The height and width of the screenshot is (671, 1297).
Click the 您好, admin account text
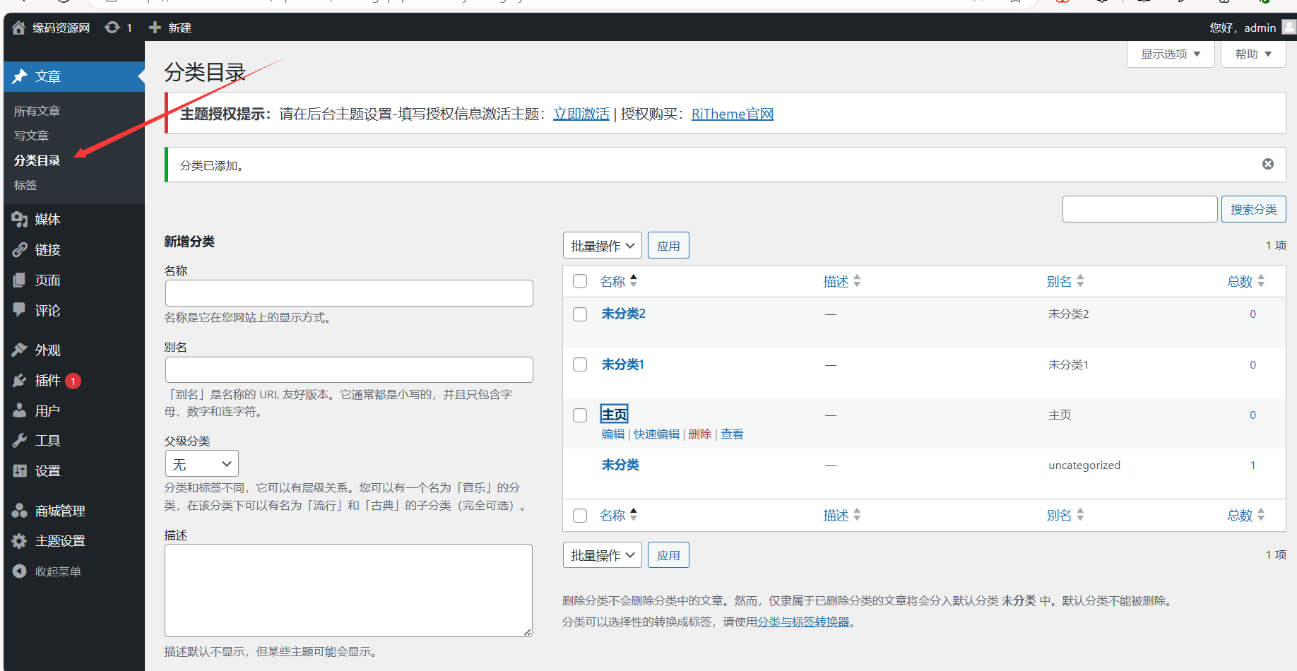pos(1243,28)
